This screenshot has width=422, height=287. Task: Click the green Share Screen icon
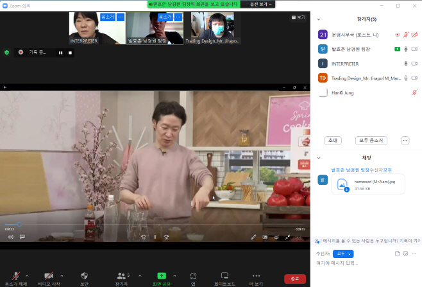pos(162,275)
